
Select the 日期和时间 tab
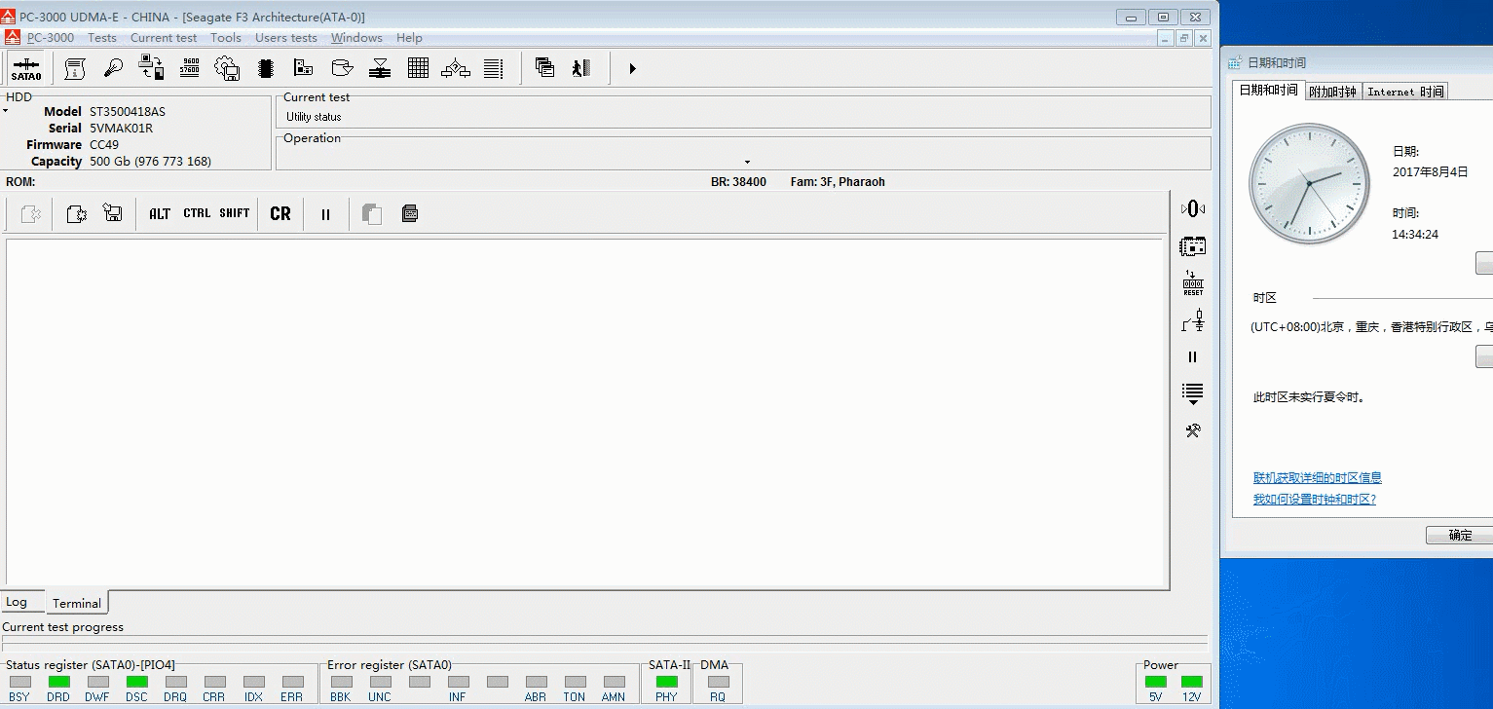click(1268, 90)
